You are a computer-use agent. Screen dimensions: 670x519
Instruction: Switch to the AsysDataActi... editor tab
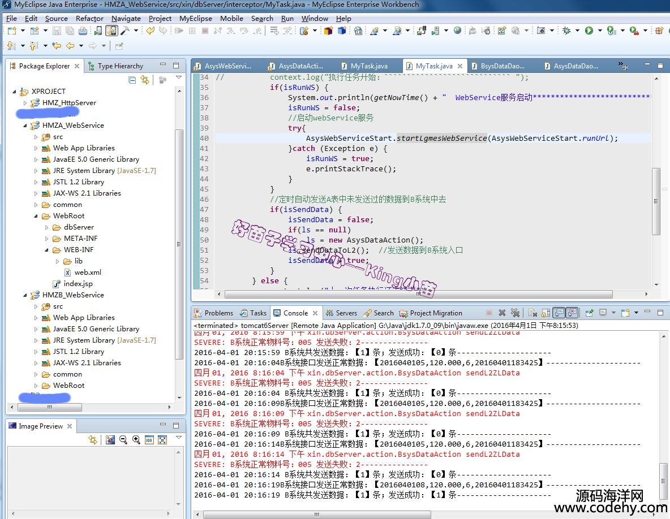click(x=296, y=66)
